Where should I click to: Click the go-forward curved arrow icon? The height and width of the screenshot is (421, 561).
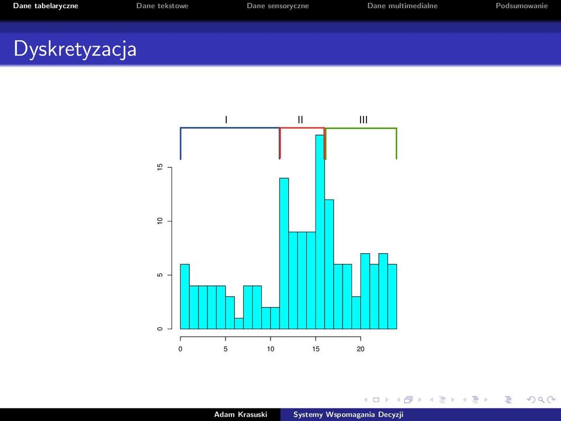(551, 399)
